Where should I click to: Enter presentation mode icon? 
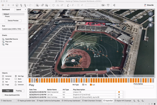click(108, 5)
